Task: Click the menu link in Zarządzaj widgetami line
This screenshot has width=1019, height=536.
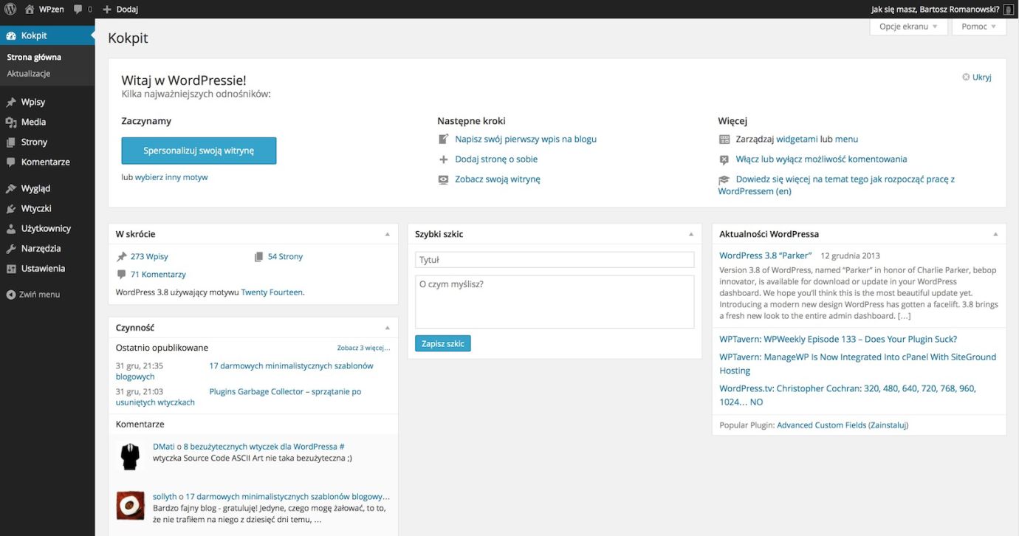Action: [846, 139]
